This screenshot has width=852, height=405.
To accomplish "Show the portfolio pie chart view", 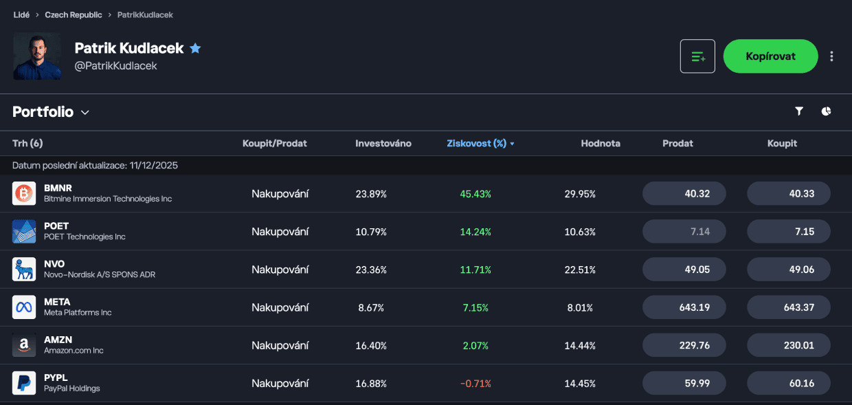I will (826, 111).
